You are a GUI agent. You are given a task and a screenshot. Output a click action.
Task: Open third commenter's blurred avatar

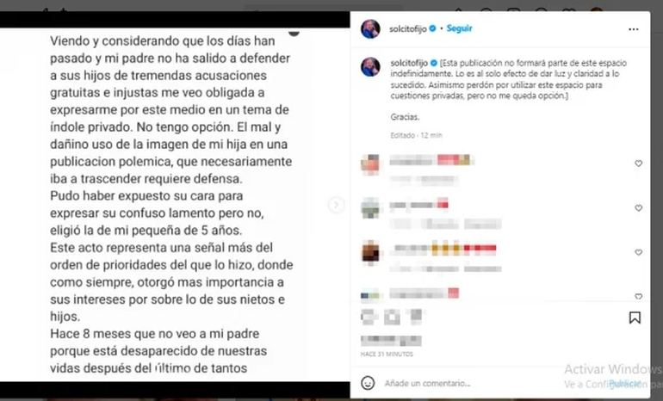click(370, 252)
